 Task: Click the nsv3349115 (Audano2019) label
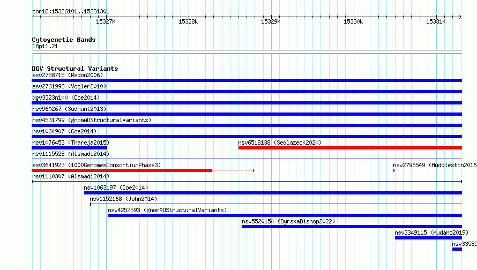[431, 232]
